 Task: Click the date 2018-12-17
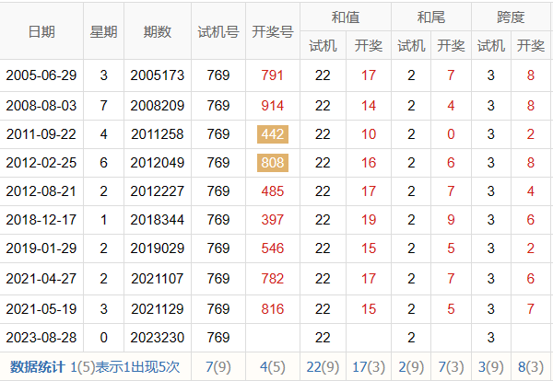click(x=41, y=221)
